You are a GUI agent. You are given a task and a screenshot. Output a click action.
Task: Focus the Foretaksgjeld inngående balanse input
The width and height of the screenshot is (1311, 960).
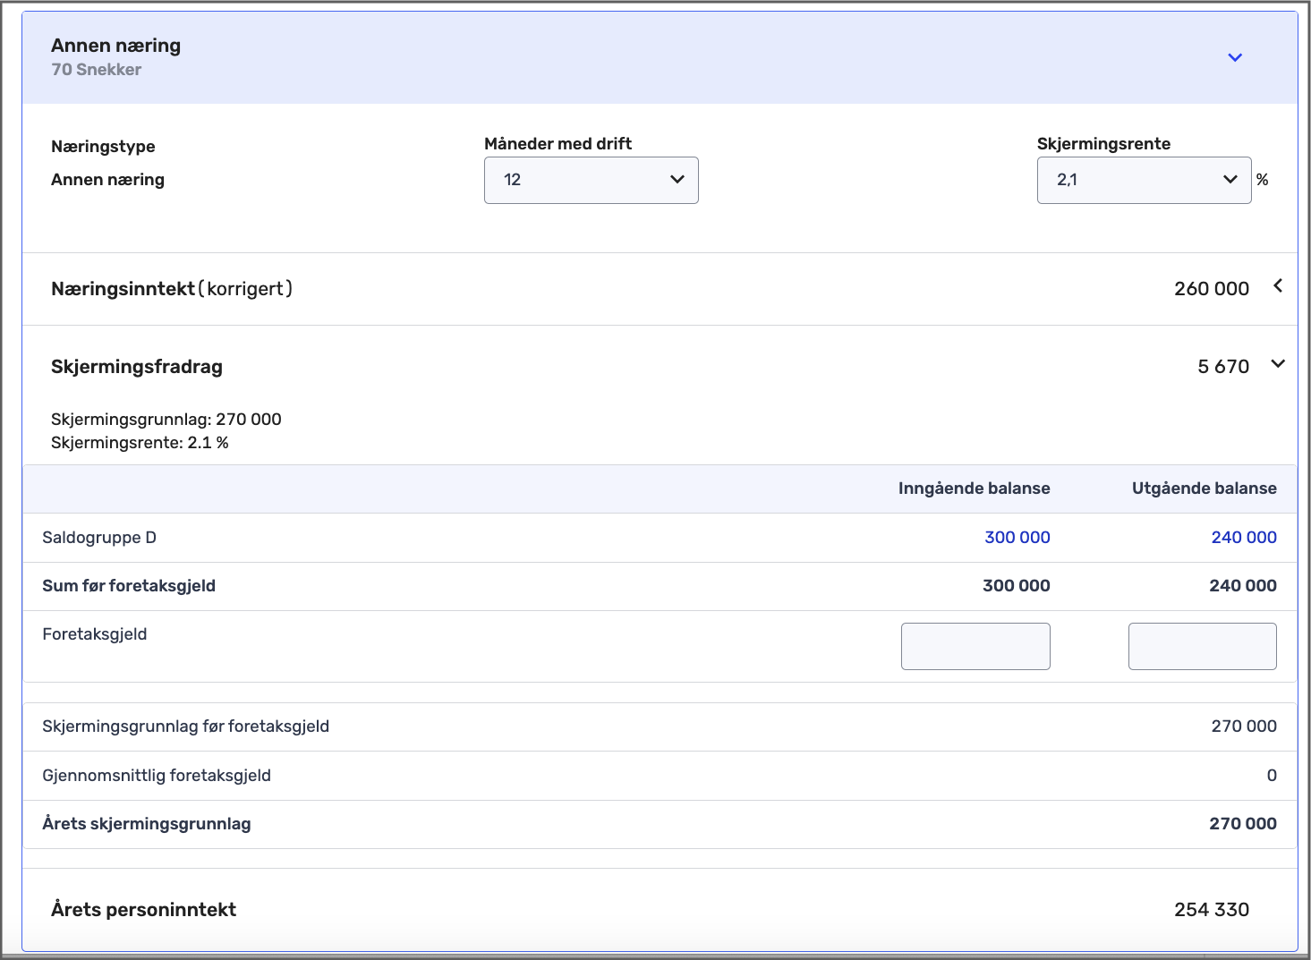point(975,646)
